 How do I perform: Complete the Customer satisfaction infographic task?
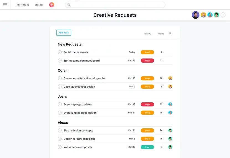[60, 78]
